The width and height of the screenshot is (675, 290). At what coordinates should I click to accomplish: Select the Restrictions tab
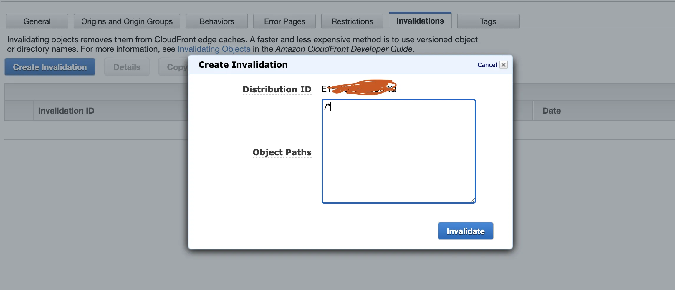point(352,21)
